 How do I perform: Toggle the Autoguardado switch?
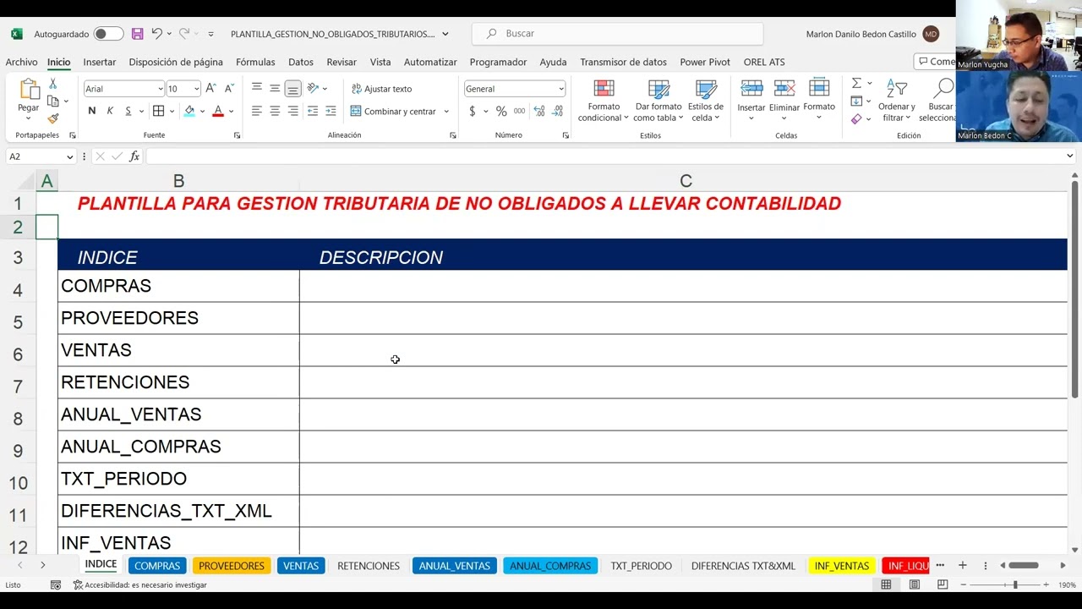point(108,34)
